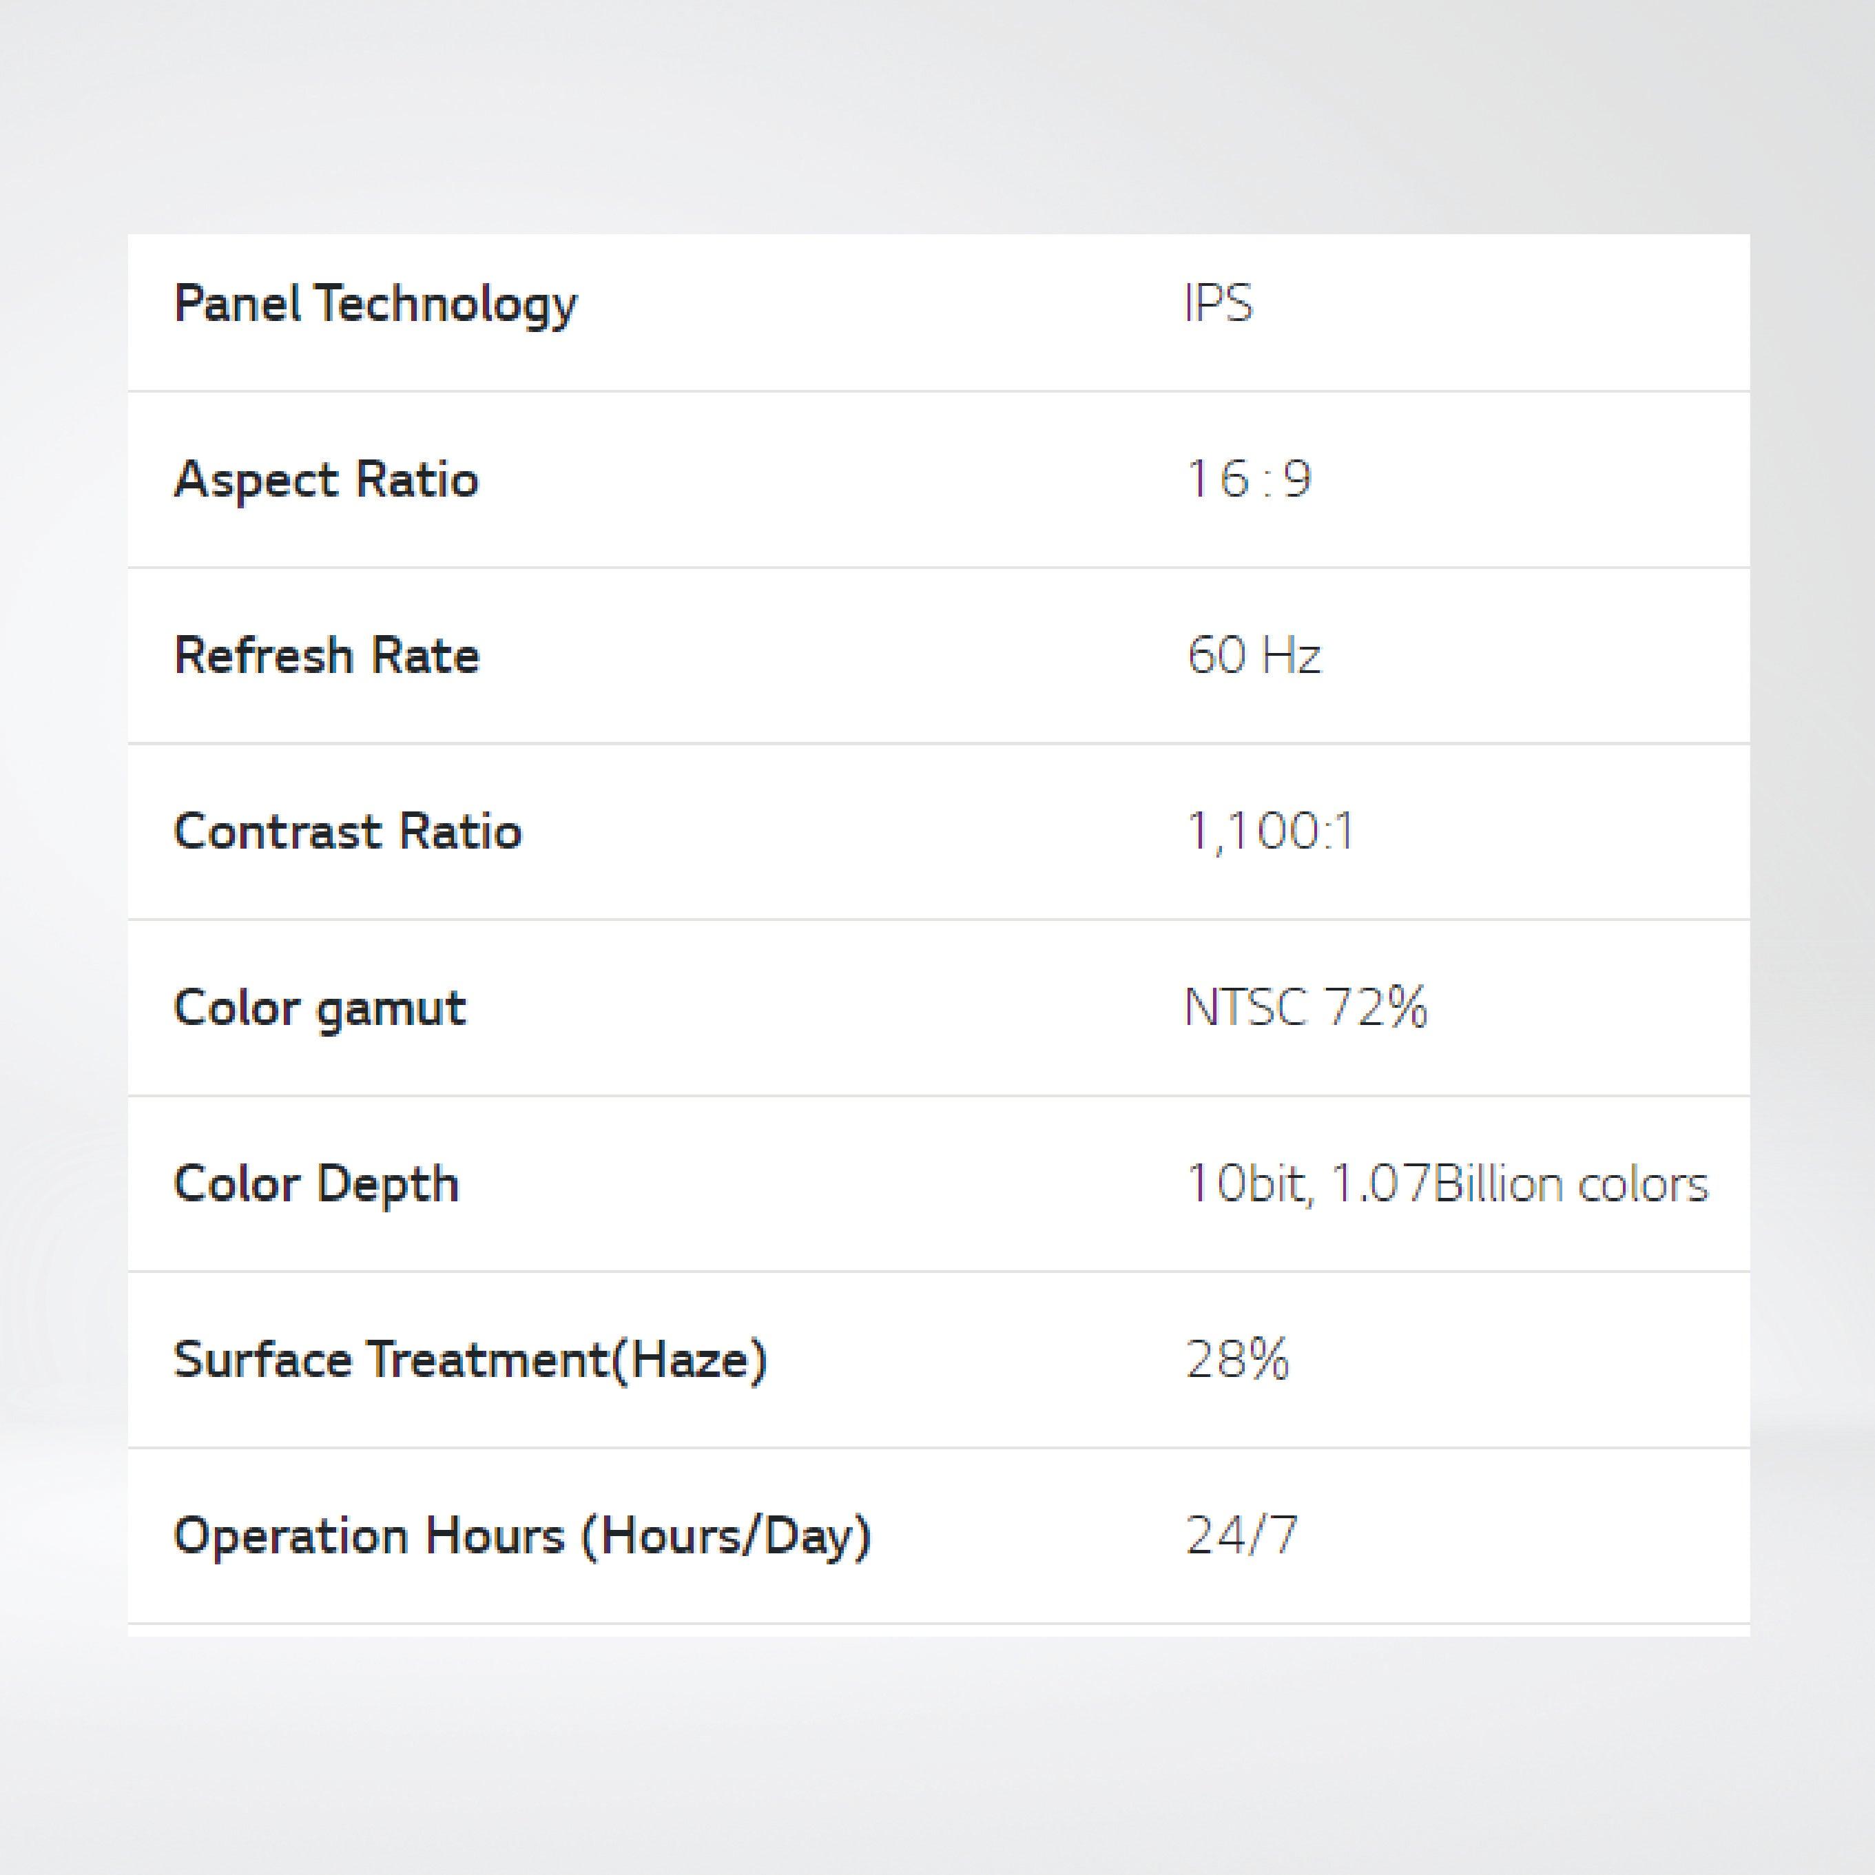Click the Surface Treatment(Haze) label
This screenshot has height=1875, width=1875.
[x=470, y=1360]
